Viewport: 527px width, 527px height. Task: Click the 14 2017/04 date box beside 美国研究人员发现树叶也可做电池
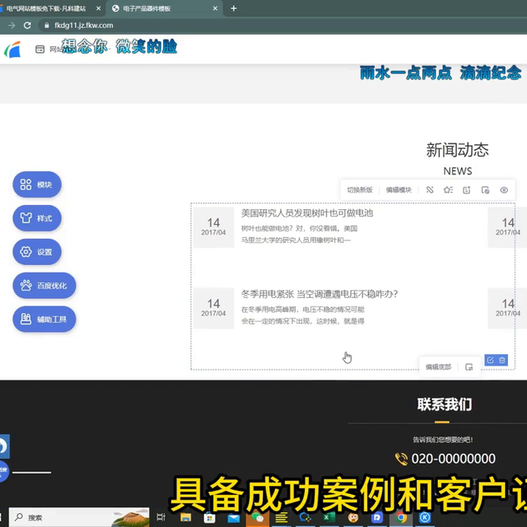(x=213, y=227)
